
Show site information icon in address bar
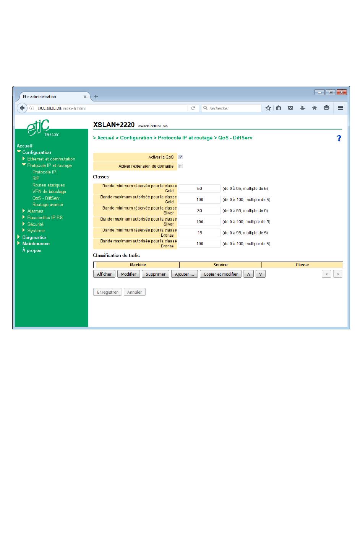[32, 108]
